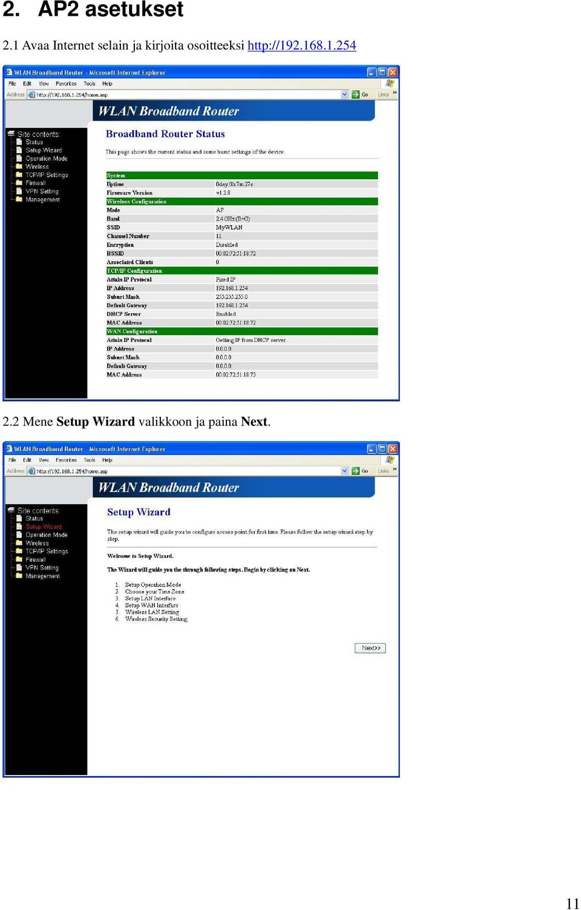Open Tools menu in Setup Wizard window

click(x=90, y=460)
